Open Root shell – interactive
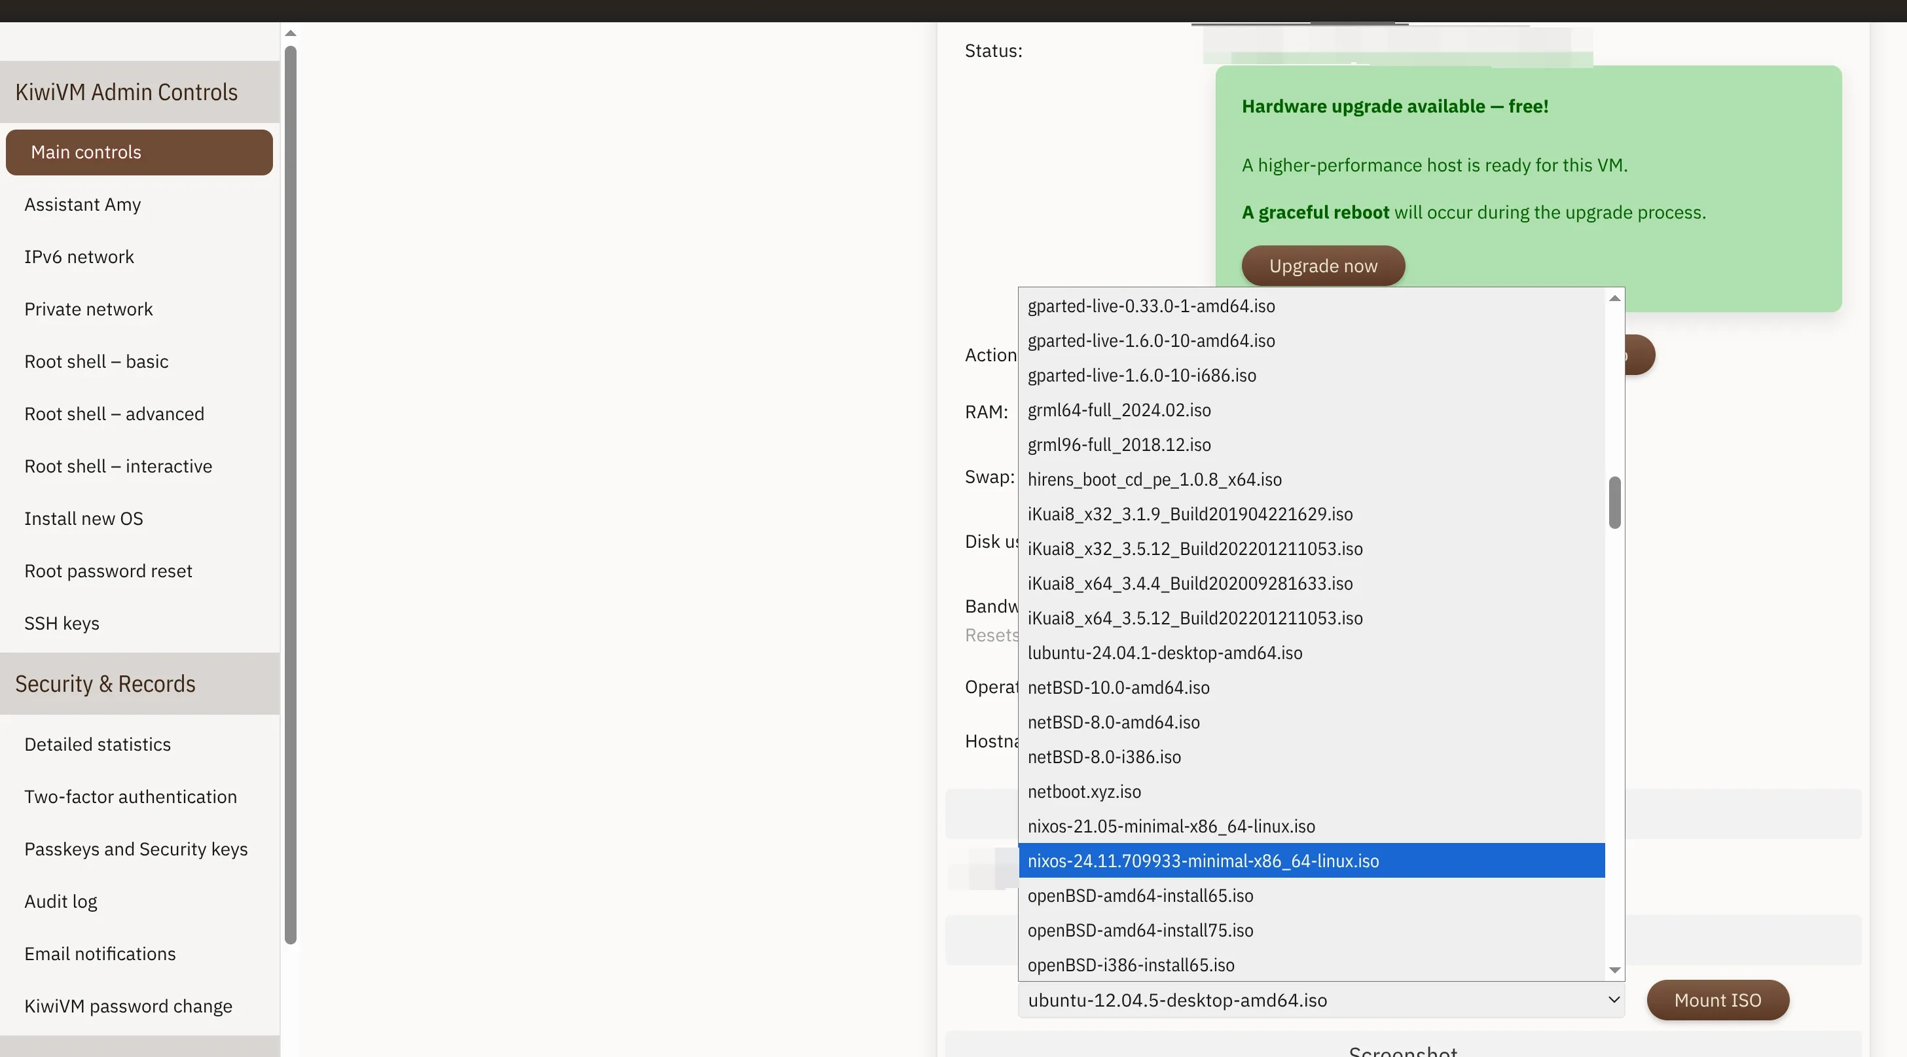 118,466
